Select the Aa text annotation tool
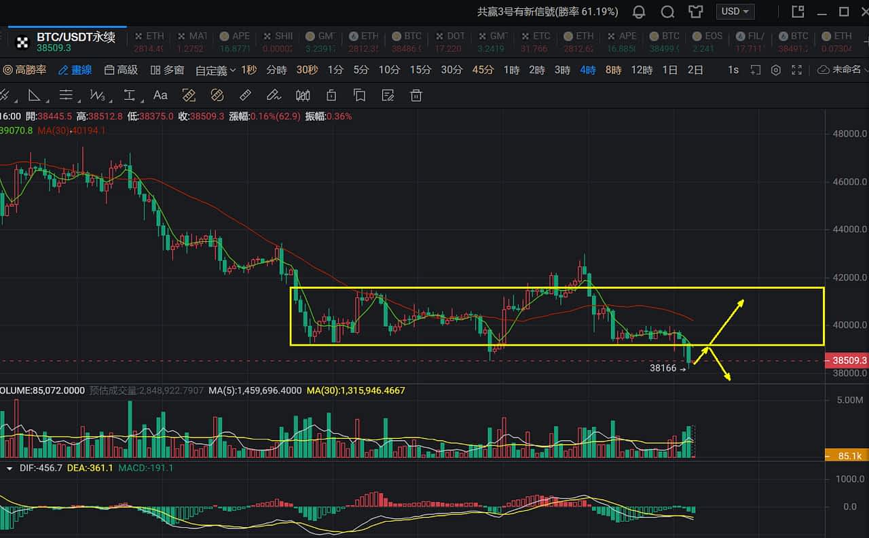Screen dimensions: 869x538 [x=160, y=95]
